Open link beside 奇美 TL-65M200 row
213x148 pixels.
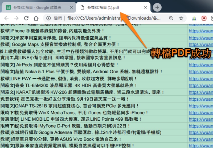(201, 86)
